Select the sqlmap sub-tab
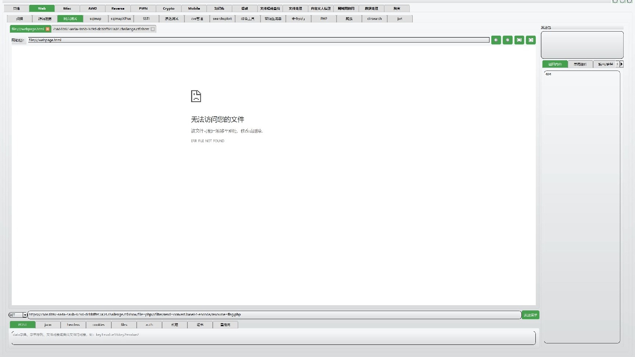Viewport: 635px width, 357px height. [96, 19]
